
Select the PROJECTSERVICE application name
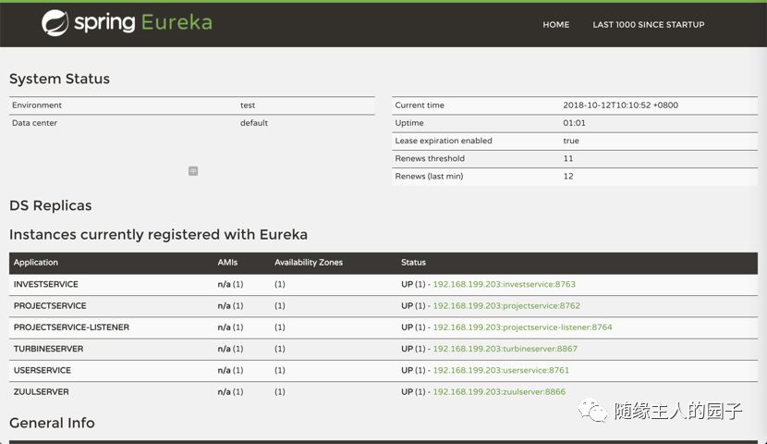point(50,305)
